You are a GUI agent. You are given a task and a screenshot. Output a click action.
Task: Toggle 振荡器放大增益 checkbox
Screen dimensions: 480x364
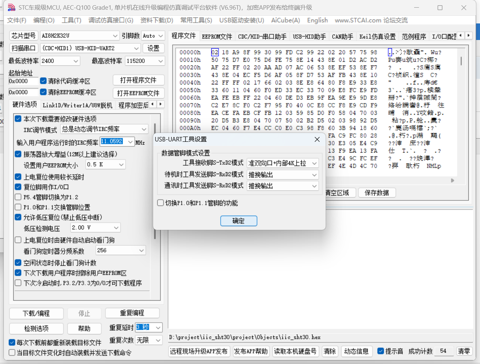[x=18, y=154]
